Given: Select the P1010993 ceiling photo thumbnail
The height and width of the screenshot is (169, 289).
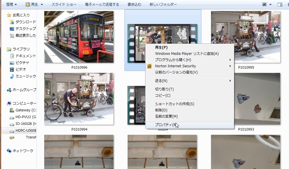Looking at the screenshot, I should [x=257, y=99].
